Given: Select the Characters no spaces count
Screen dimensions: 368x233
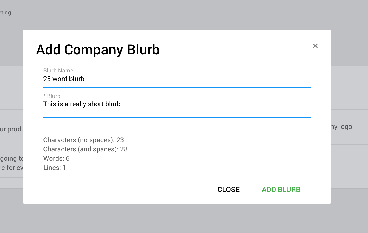Looking at the screenshot, I should pyautogui.click(x=84, y=140).
